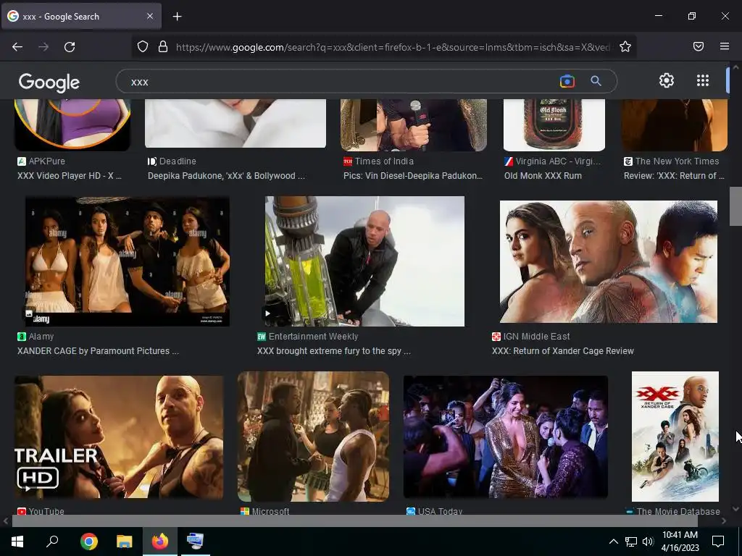
Task: Click the horizontal scrollbar at page bottom
Action: click(x=355, y=521)
